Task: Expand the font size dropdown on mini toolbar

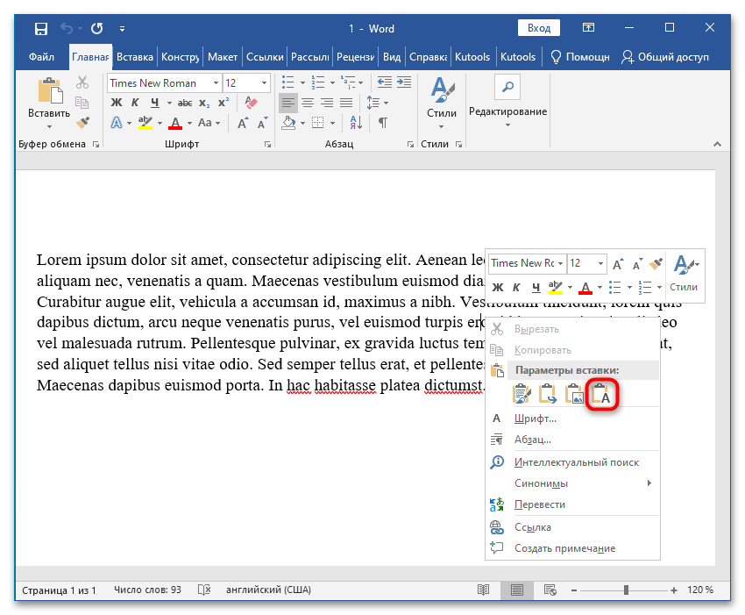Action: 600,263
